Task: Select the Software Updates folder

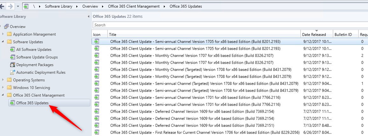Action: 28,42
